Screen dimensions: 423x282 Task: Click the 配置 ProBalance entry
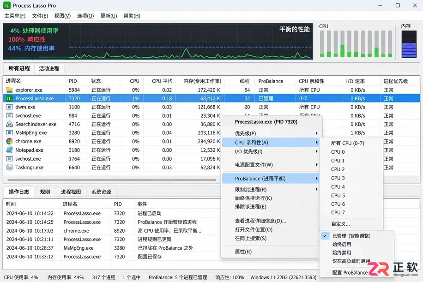(x=350, y=273)
